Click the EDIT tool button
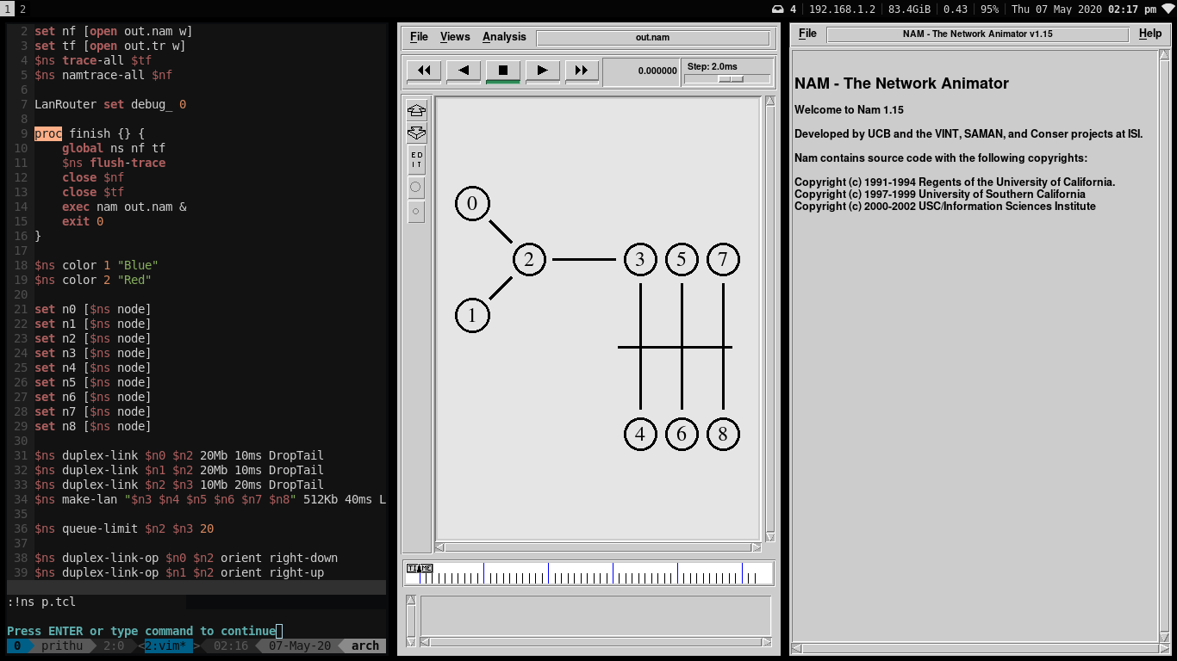Image resolution: width=1177 pixels, height=661 pixels. 416,160
